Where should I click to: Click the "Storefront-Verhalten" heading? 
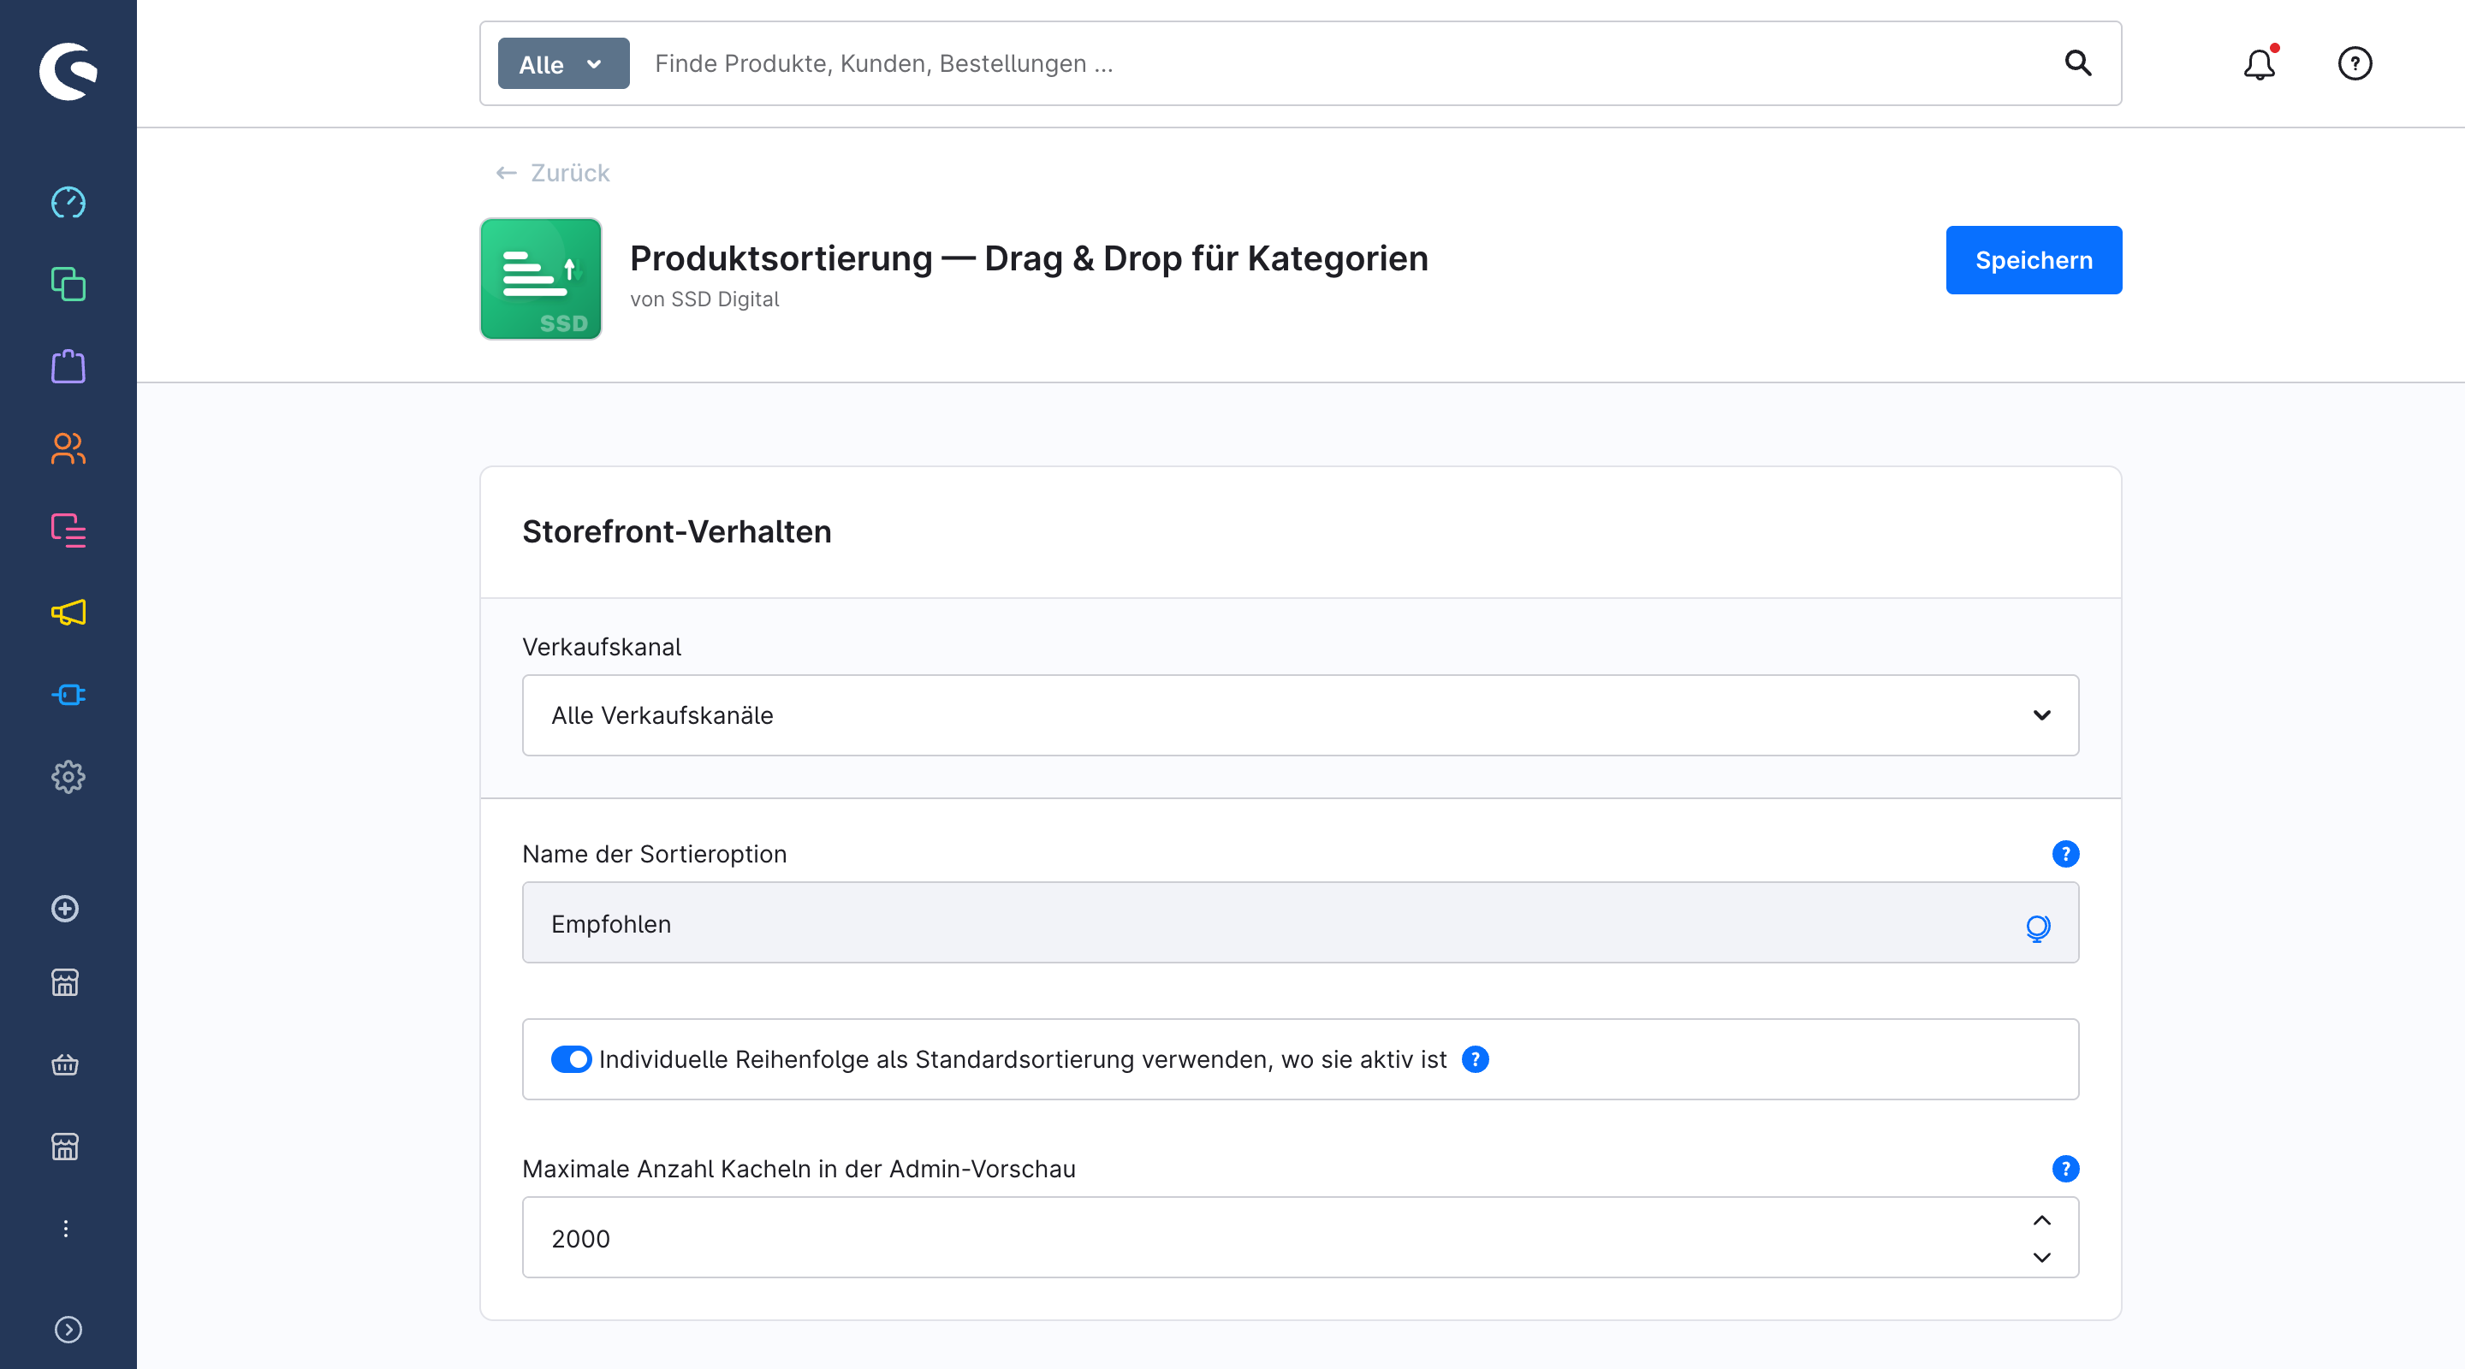click(676, 532)
